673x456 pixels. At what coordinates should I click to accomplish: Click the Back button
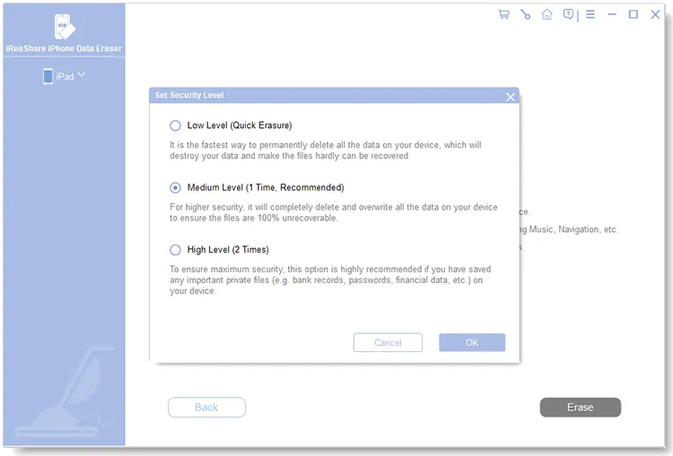[206, 407]
